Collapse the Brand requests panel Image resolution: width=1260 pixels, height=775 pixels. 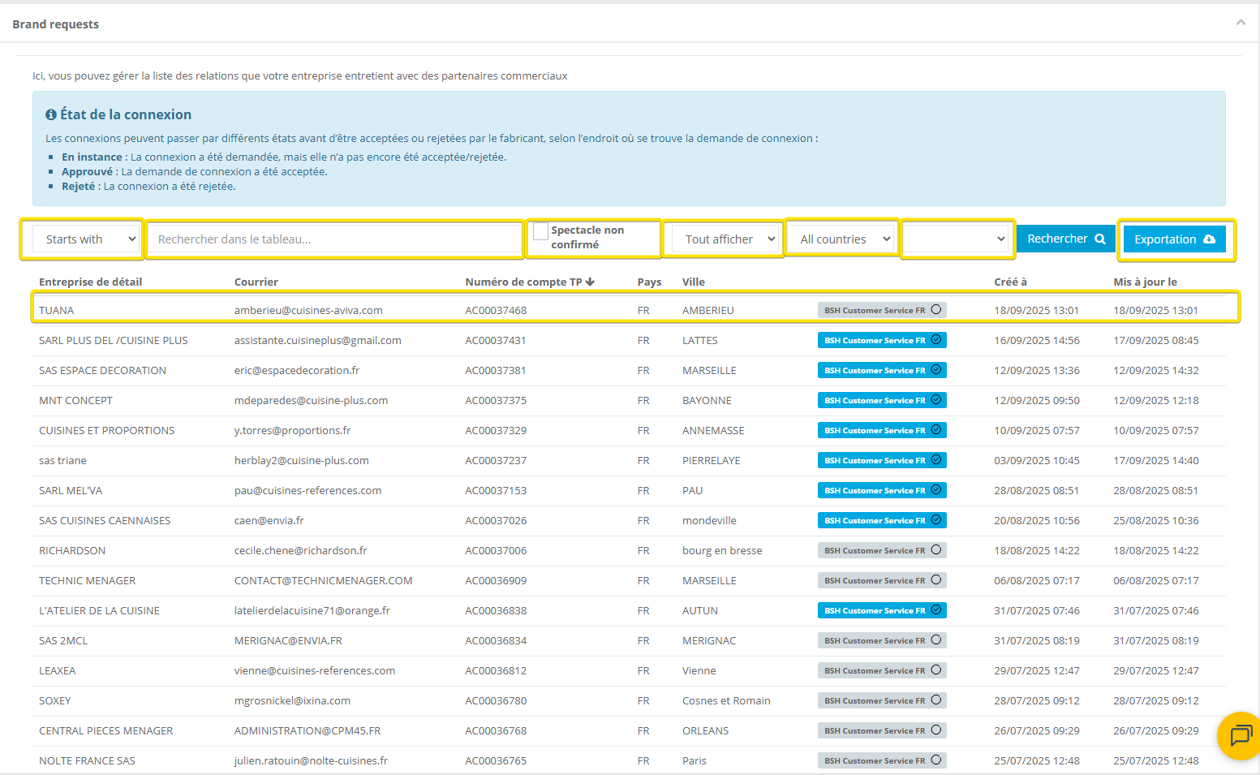click(1241, 23)
